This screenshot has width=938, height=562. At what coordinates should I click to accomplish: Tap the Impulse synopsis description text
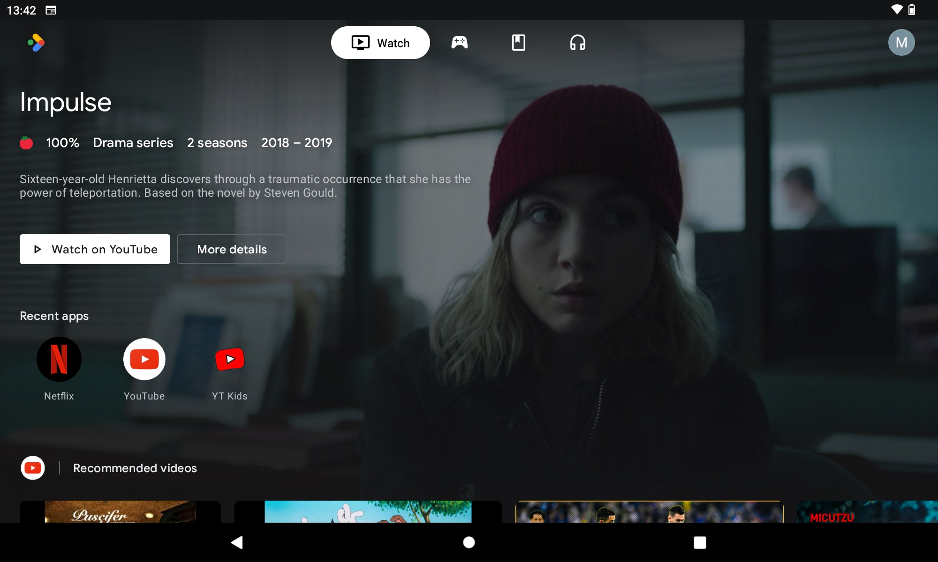tap(245, 186)
